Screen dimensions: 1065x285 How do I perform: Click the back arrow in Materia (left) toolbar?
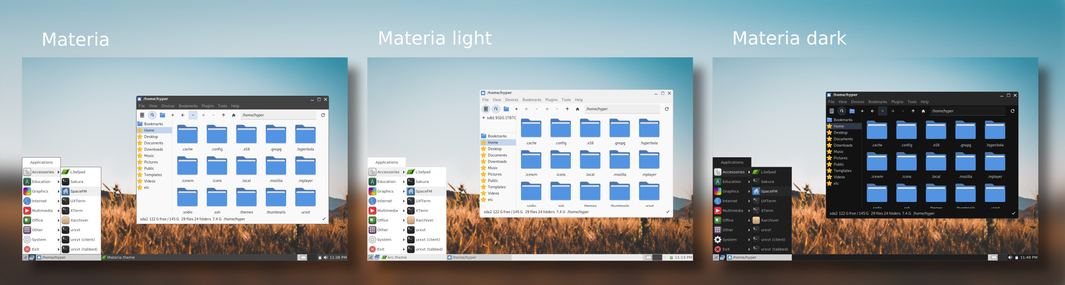(183, 115)
